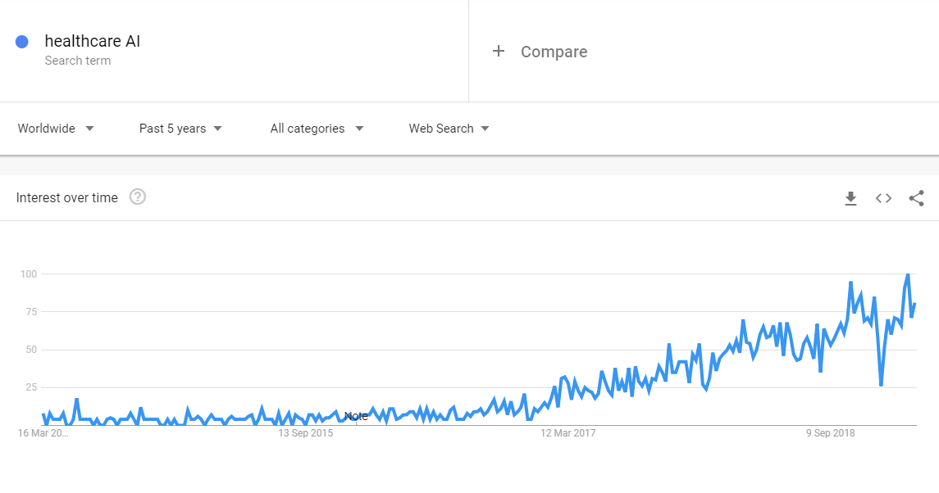939x493 pixels.
Task: Select the 13 Sep 2015 axis label
Action: pos(305,433)
